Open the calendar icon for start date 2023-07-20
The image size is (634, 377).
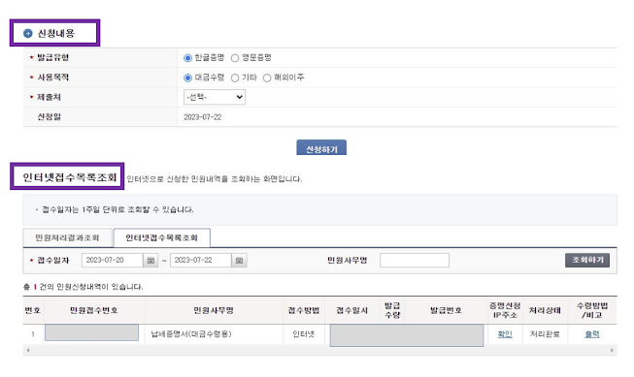[x=150, y=261]
